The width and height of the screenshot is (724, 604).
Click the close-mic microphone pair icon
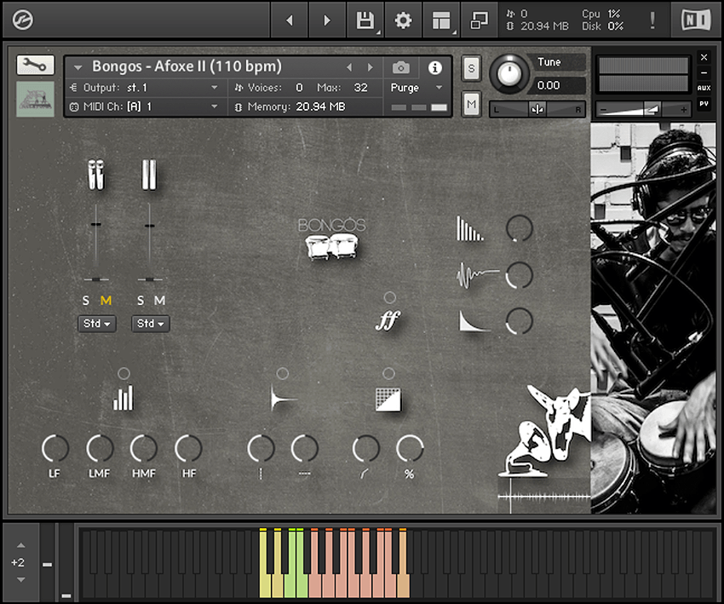96,175
